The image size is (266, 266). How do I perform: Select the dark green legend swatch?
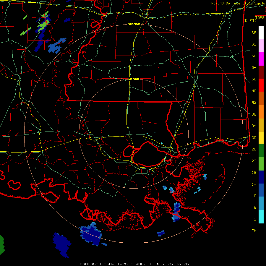[261, 150]
